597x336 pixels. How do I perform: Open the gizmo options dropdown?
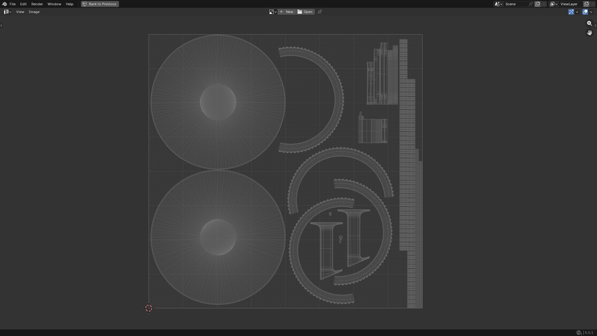point(577,12)
